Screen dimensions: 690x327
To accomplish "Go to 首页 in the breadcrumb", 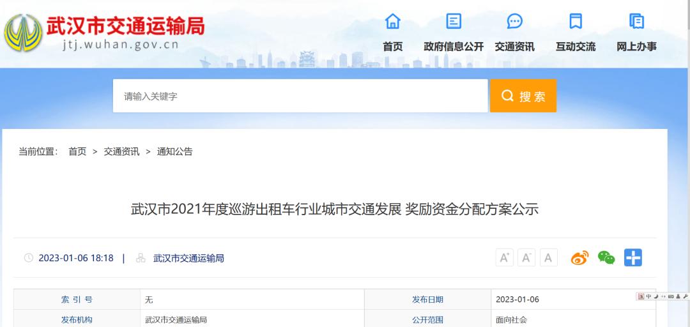I will (x=77, y=152).
